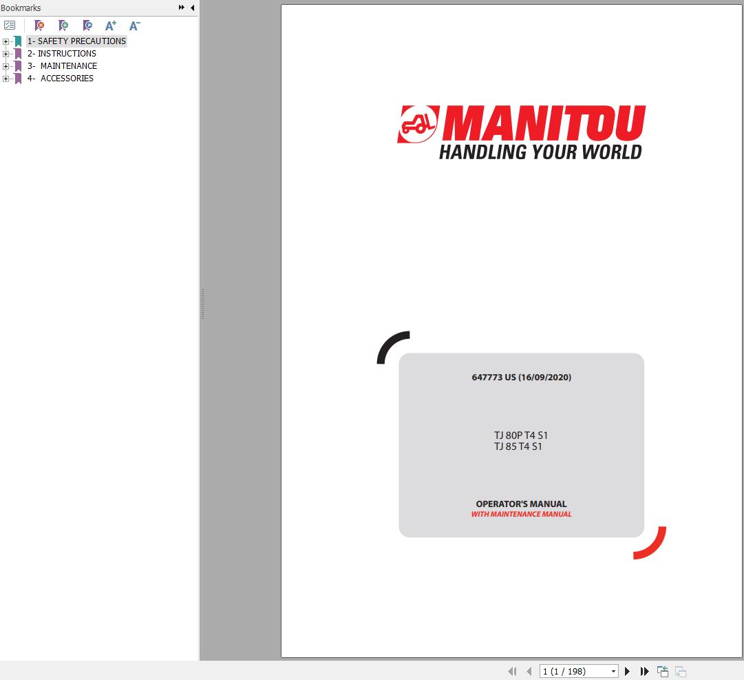Decrease bookmark text size with A-
This screenshot has width=744, height=680.
[x=135, y=25]
